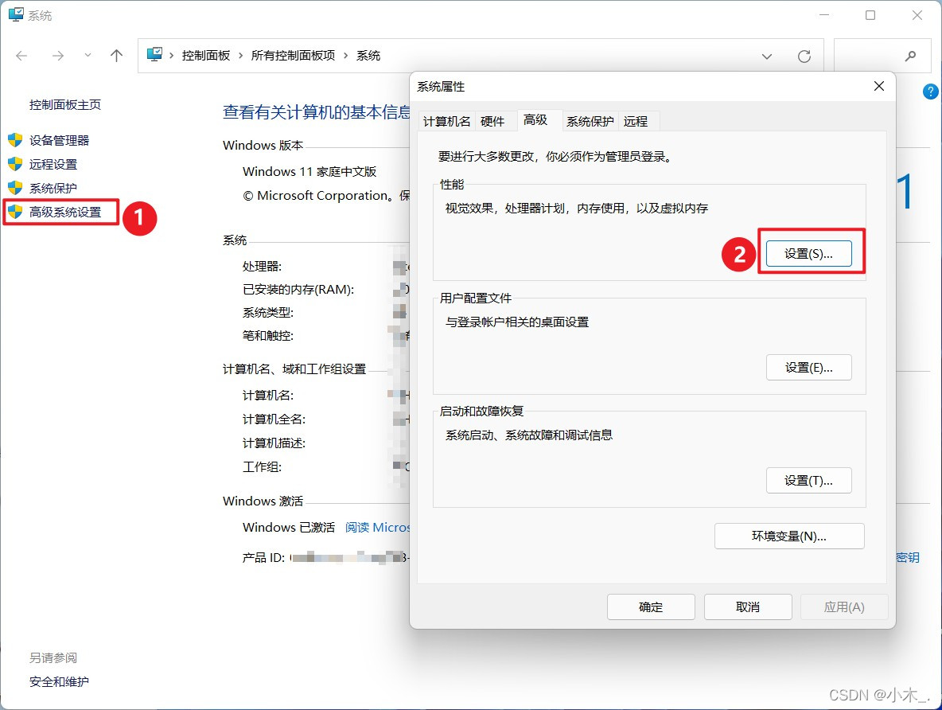The image size is (942, 710).
Task: Click the blue help question mark icon
Action: pyautogui.click(x=930, y=92)
